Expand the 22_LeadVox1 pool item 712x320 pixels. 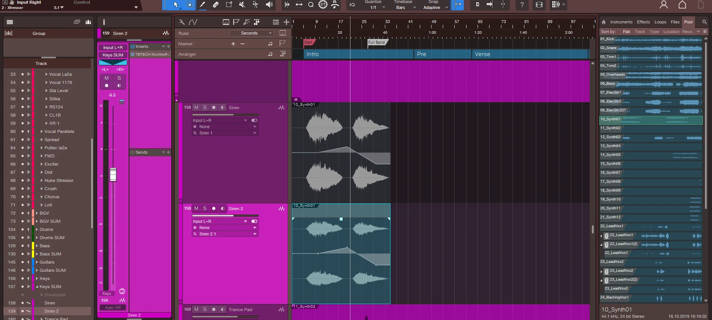coord(601,235)
